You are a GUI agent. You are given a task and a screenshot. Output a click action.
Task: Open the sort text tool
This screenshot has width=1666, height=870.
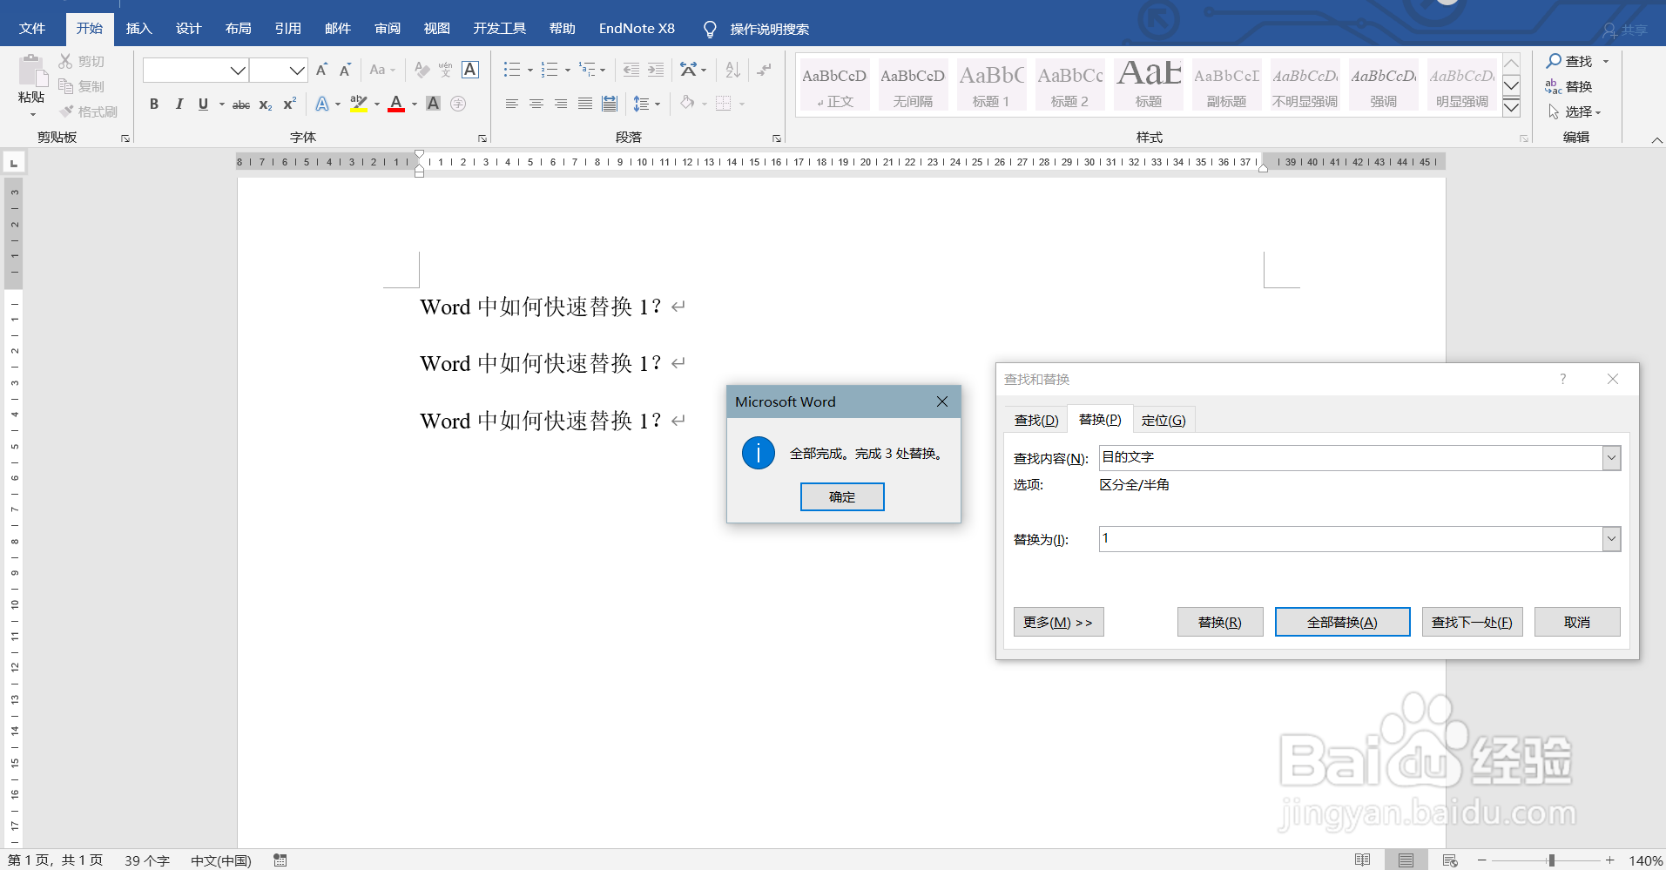732,70
